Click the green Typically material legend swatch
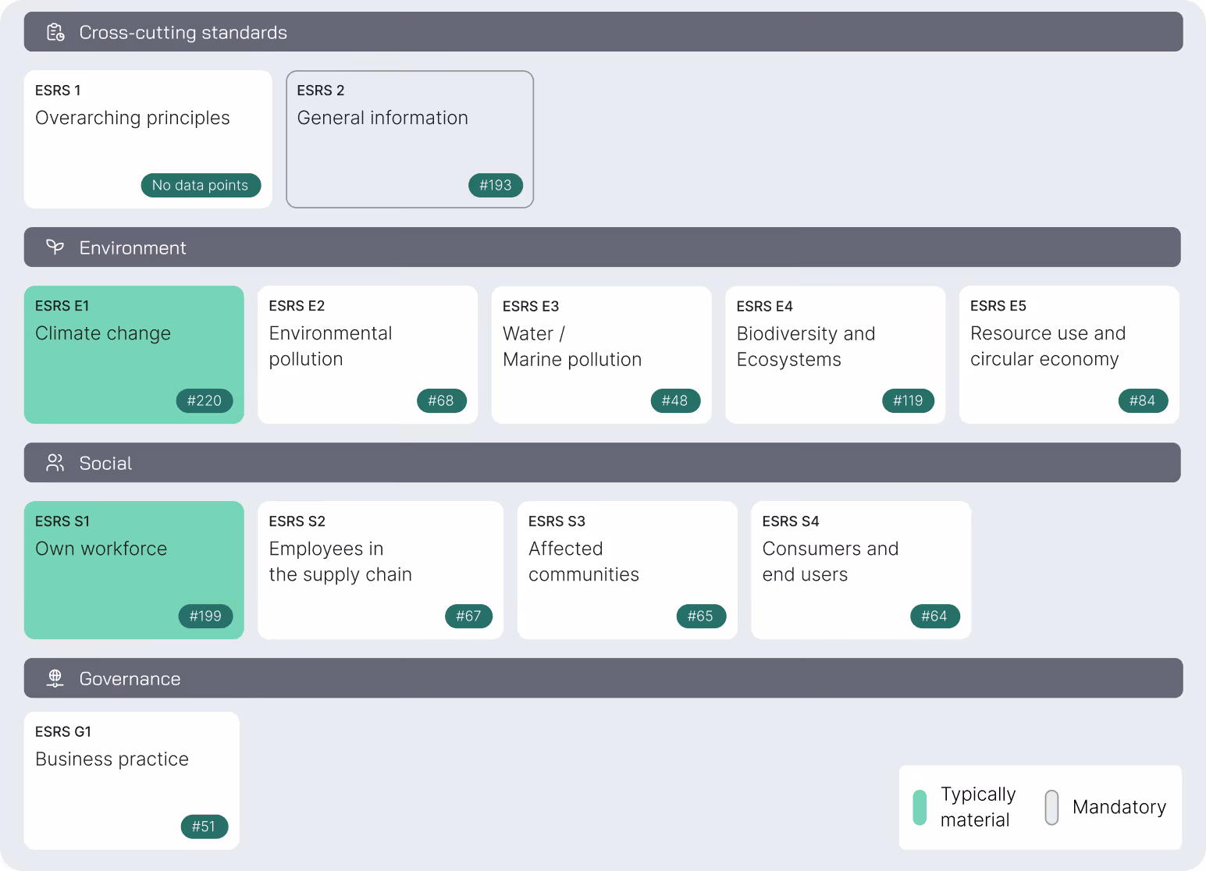This screenshot has height=871, width=1206. (x=920, y=807)
